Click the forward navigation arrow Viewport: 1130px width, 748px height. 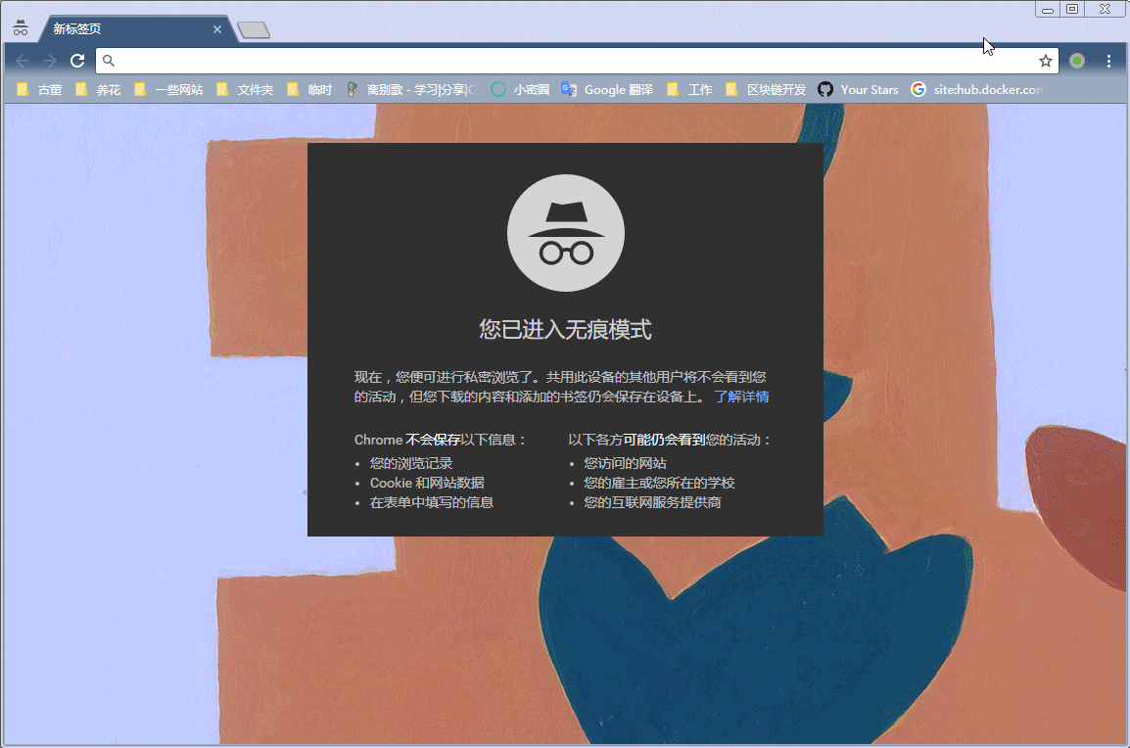click(x=50, y=61)
